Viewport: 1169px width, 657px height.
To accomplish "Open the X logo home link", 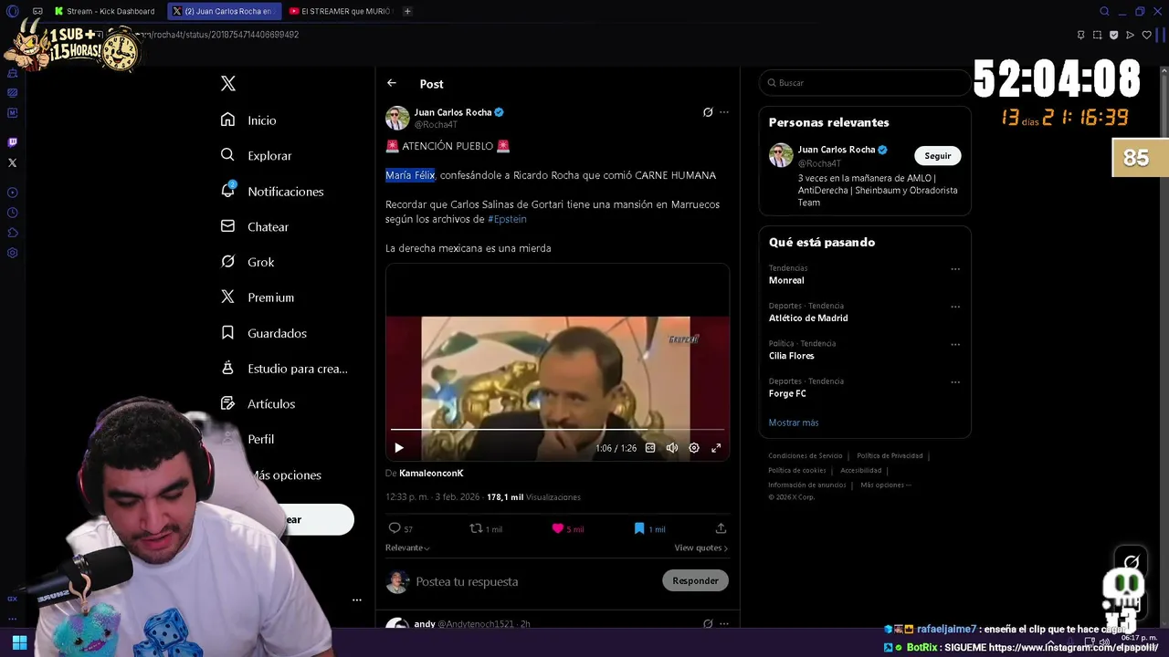I will (x=228, y=84).
